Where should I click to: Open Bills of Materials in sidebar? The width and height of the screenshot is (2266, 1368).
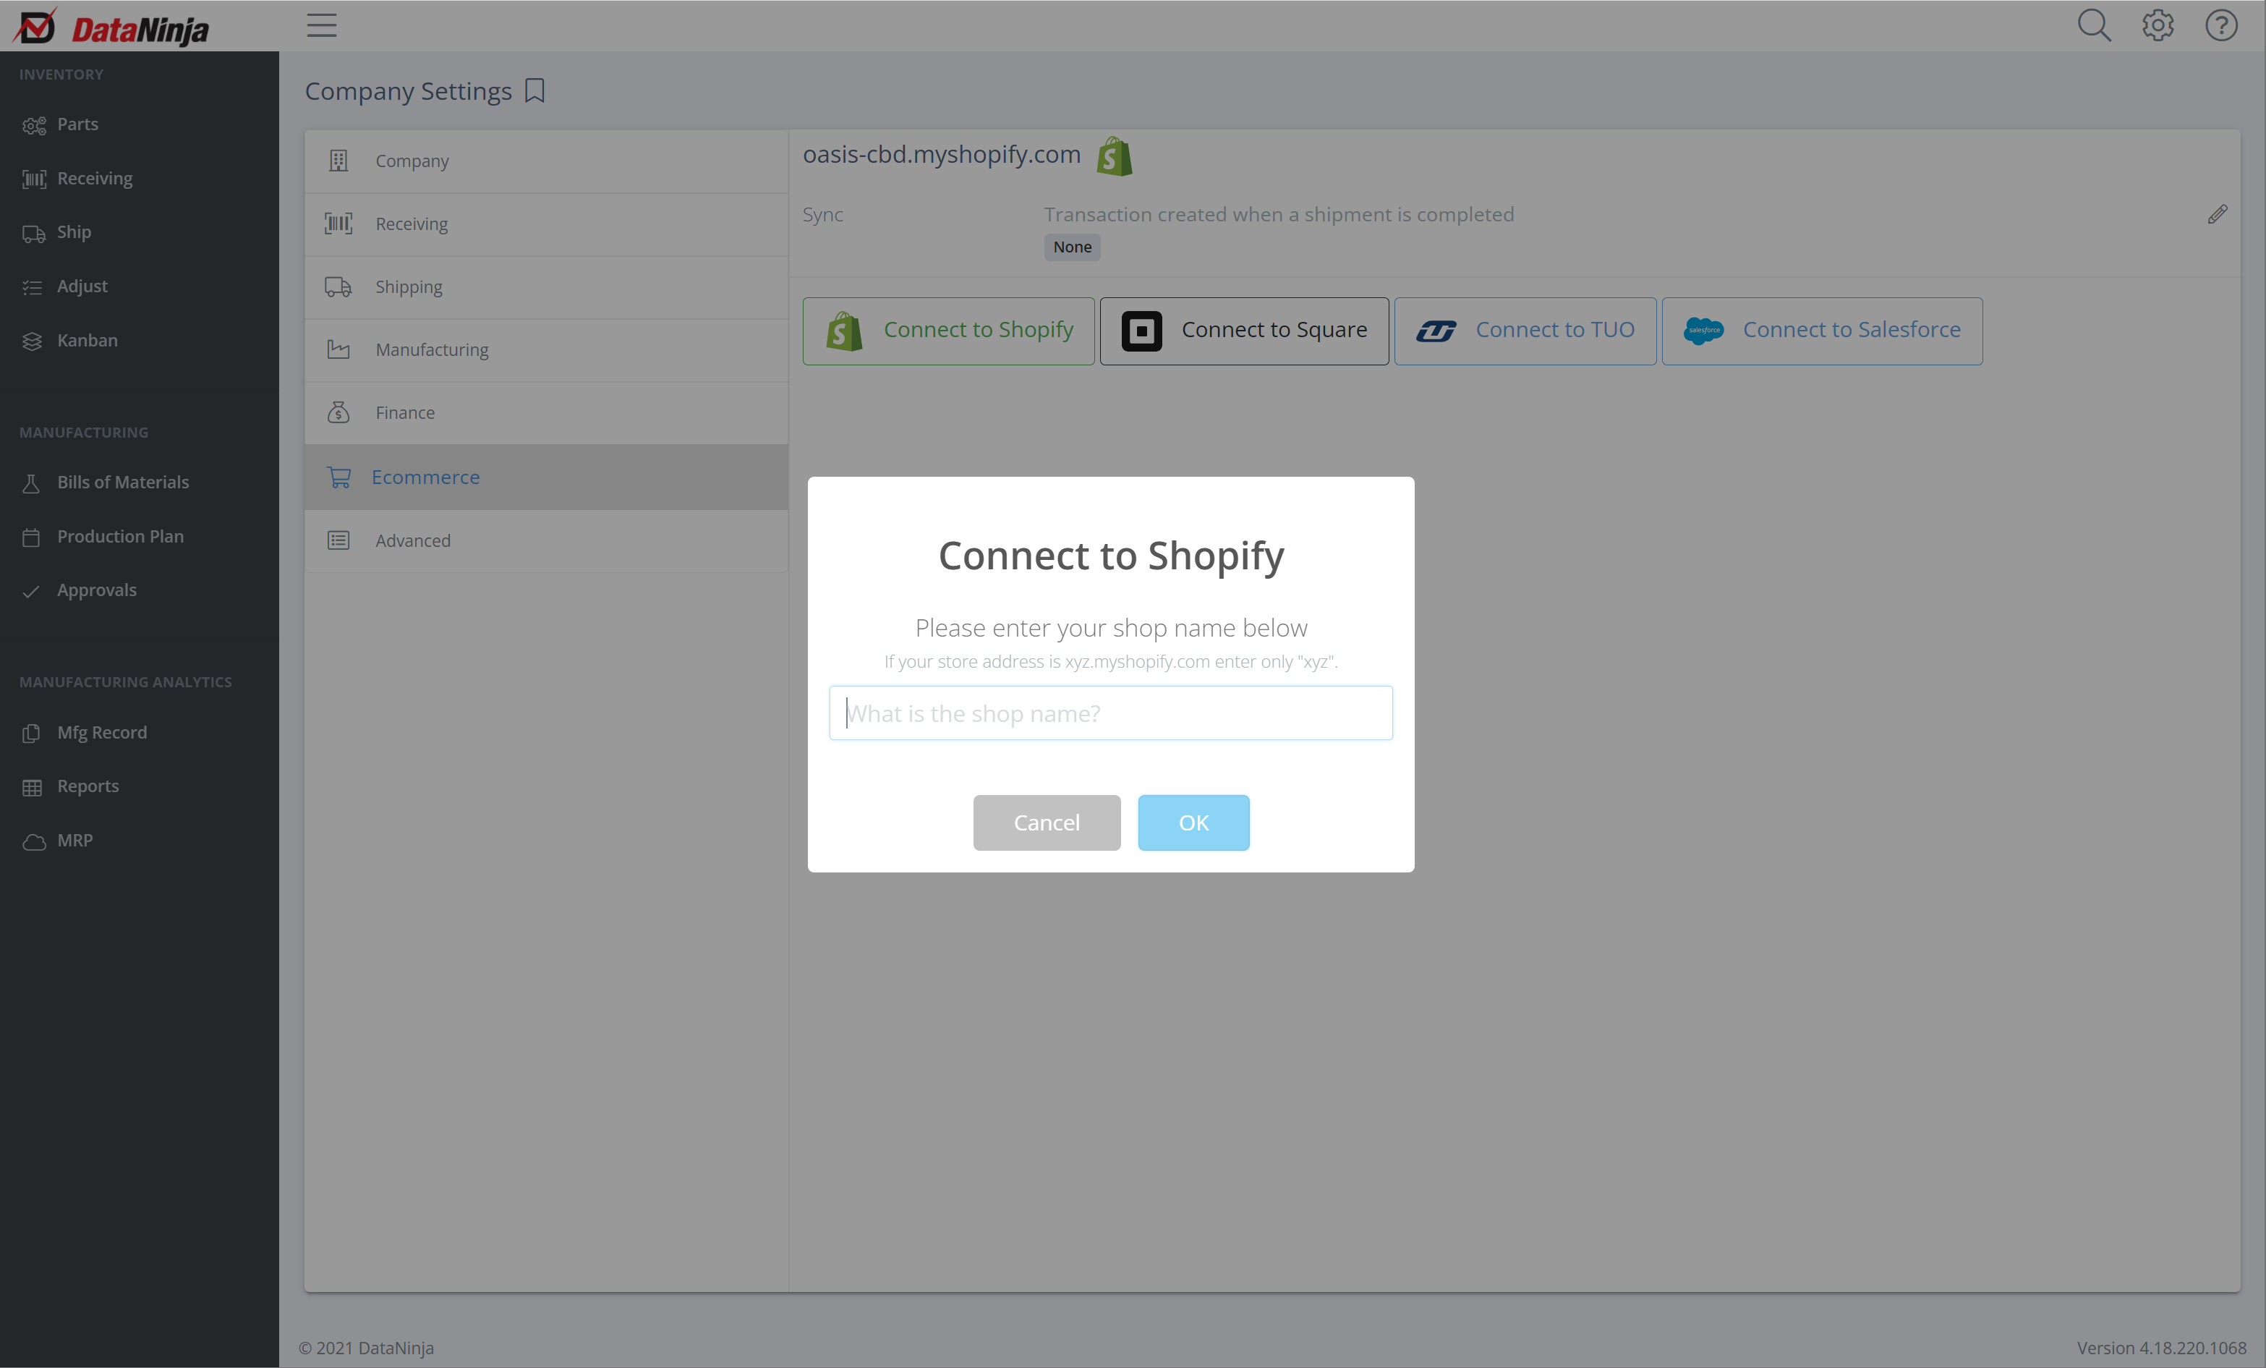click(122, 482)
